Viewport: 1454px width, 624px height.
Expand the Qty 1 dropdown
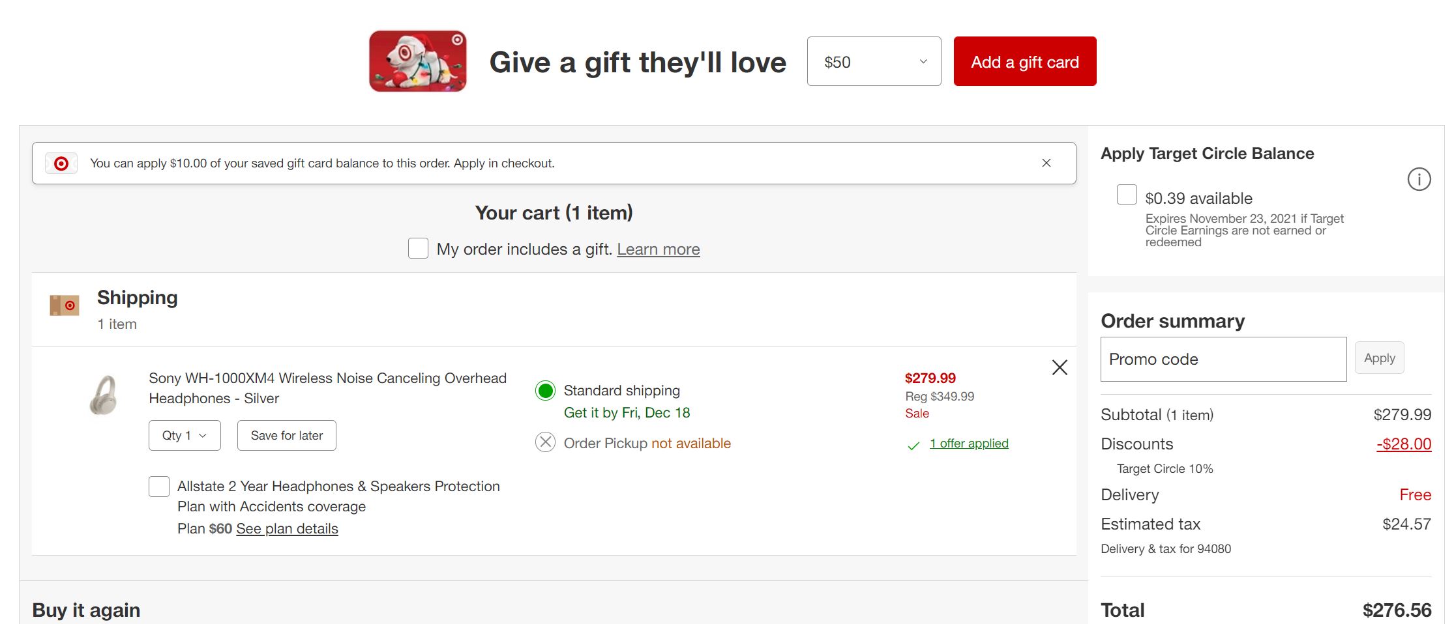click(x=185, y=435)
